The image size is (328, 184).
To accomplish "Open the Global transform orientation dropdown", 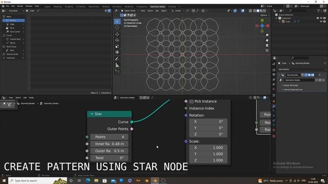I will (178, 11).
